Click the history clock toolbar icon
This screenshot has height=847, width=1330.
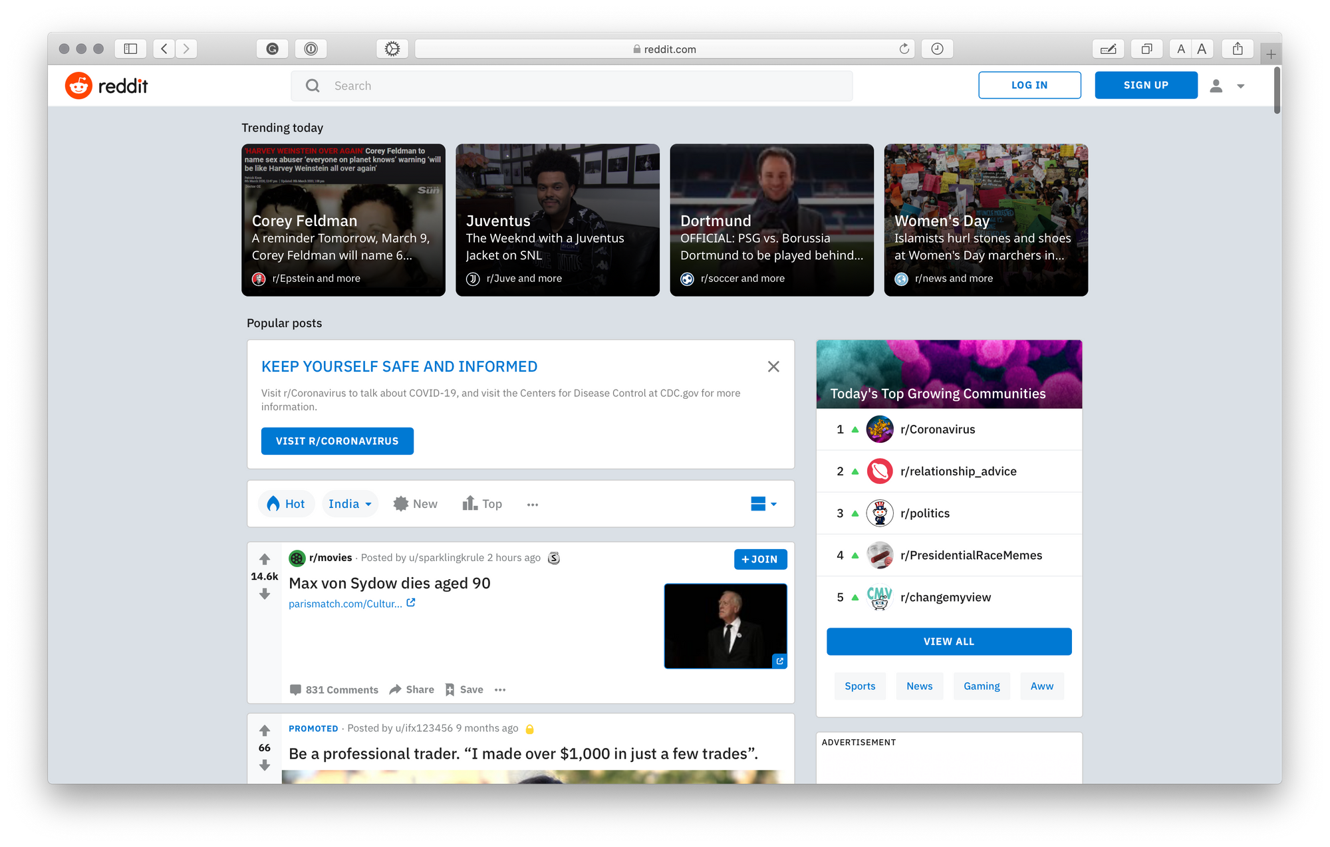(937, 49)
